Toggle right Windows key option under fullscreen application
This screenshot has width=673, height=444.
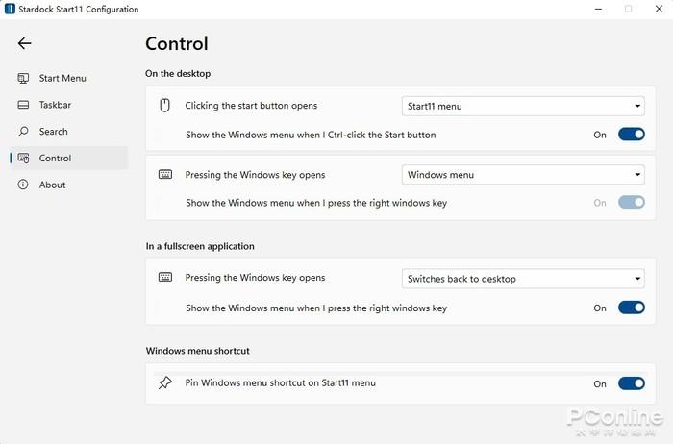click(x=631, y=308)
